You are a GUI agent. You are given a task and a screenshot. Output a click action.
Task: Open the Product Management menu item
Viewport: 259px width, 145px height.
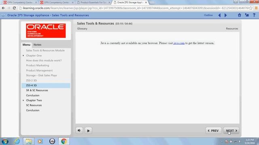tap(39, 70)
